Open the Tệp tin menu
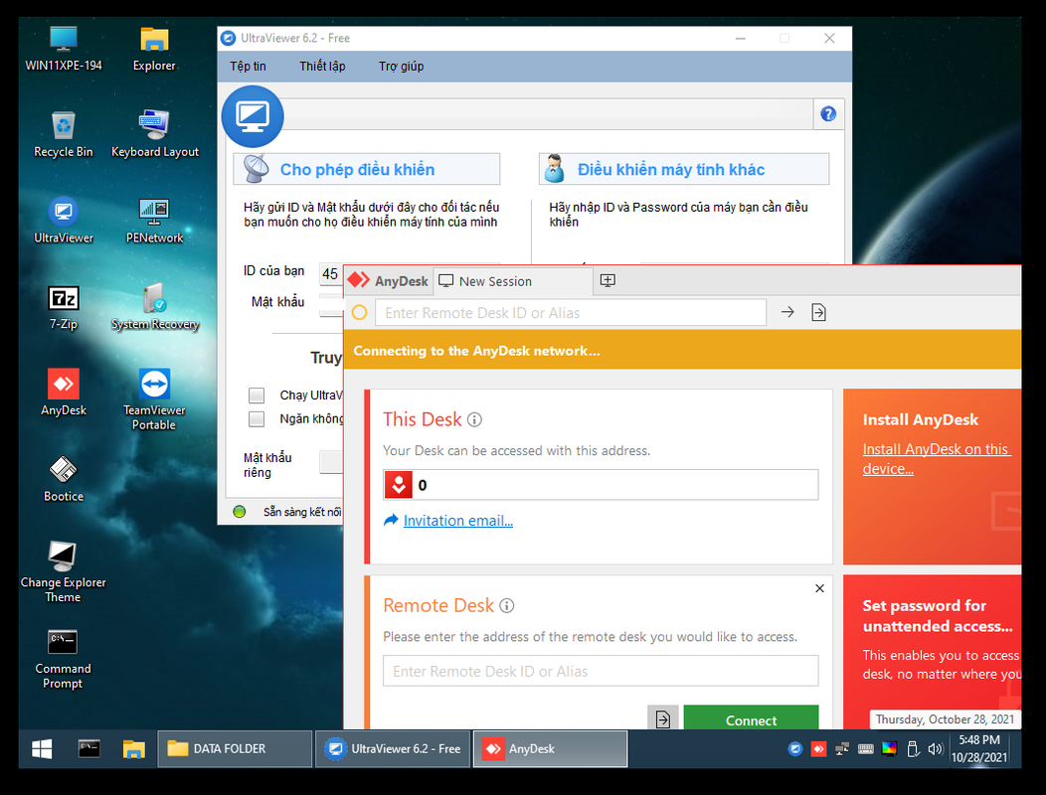The width and height of the screenshot is (1046, 795). coord(249,66)
